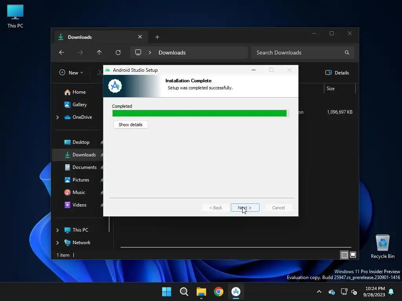This screenshot has height=301, width=402.
Task: Click the Show details button
Action: pos(130,125)
